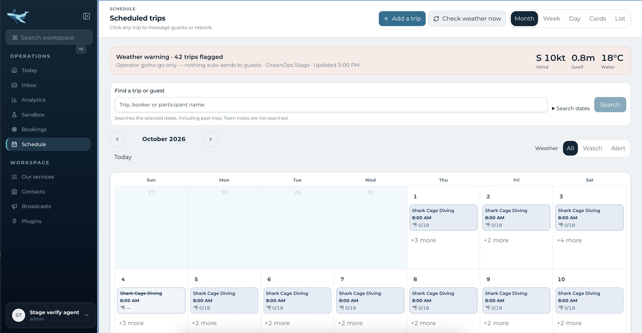Open Sandbox from sidebar
This screenshot has height=333, width=642.
[x=48, y=115]
